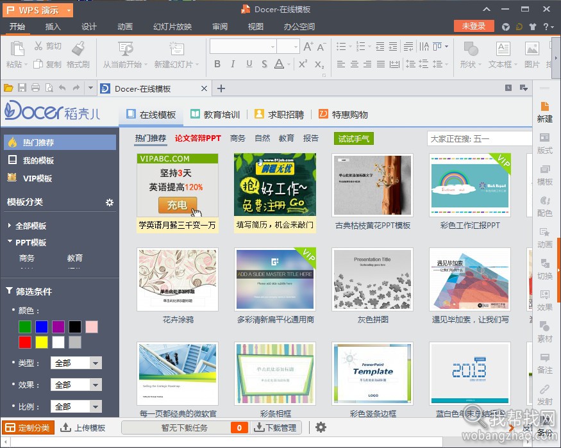Switch to the 教育培训 tab
Image resolution: width=561 pixels, height=448 pixels.
tap(215, 115)
